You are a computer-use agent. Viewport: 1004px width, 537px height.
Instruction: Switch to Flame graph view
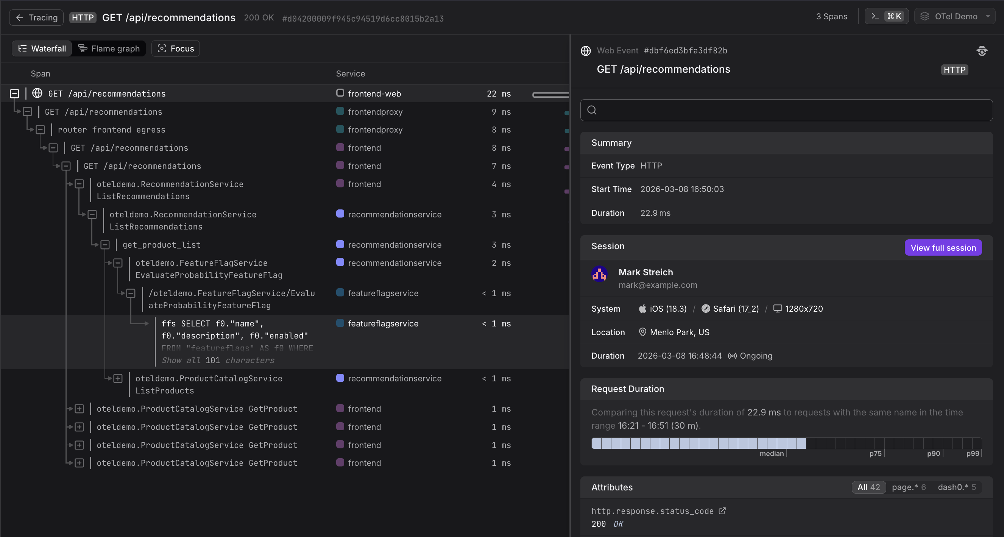click(109, 48)
